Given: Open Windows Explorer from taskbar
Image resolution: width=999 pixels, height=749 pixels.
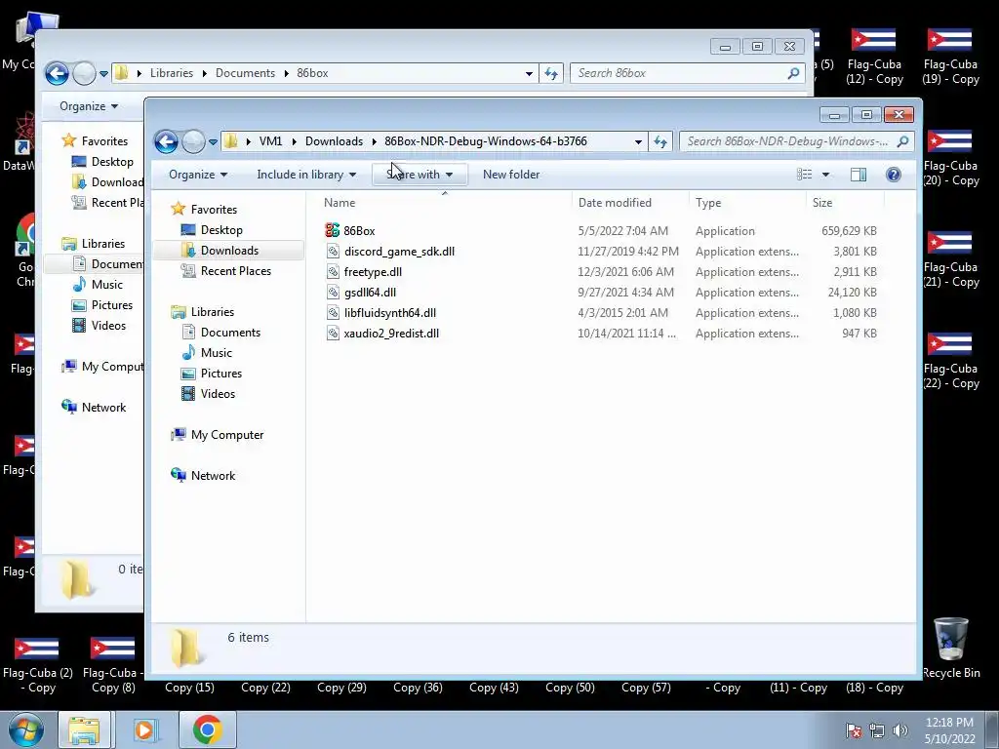Looking at the screenshot, I should [x=84, y=729].
